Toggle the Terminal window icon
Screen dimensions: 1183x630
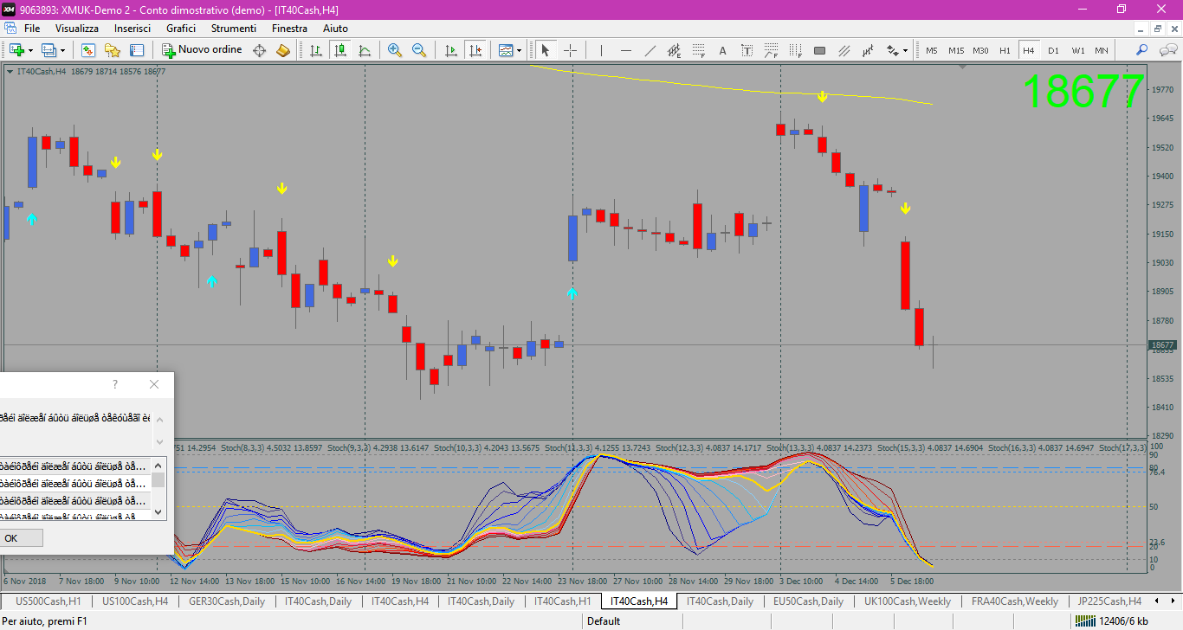[137, 50]
